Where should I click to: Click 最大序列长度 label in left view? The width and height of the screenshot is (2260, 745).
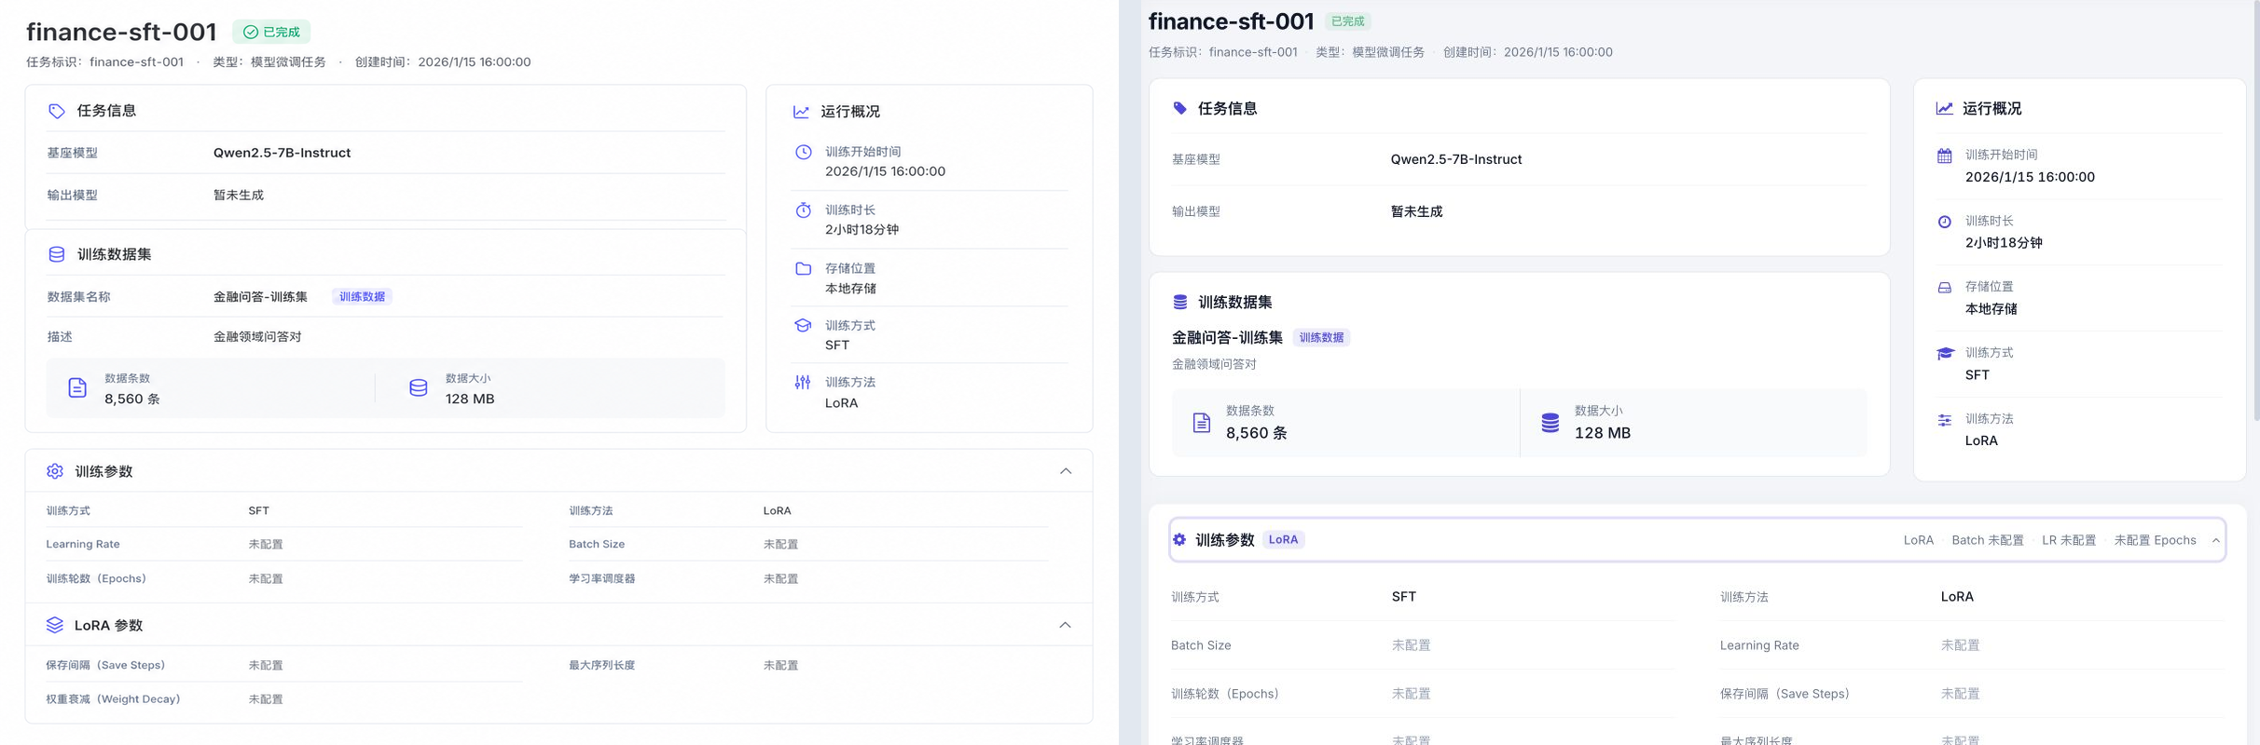(x=601, y=666)
